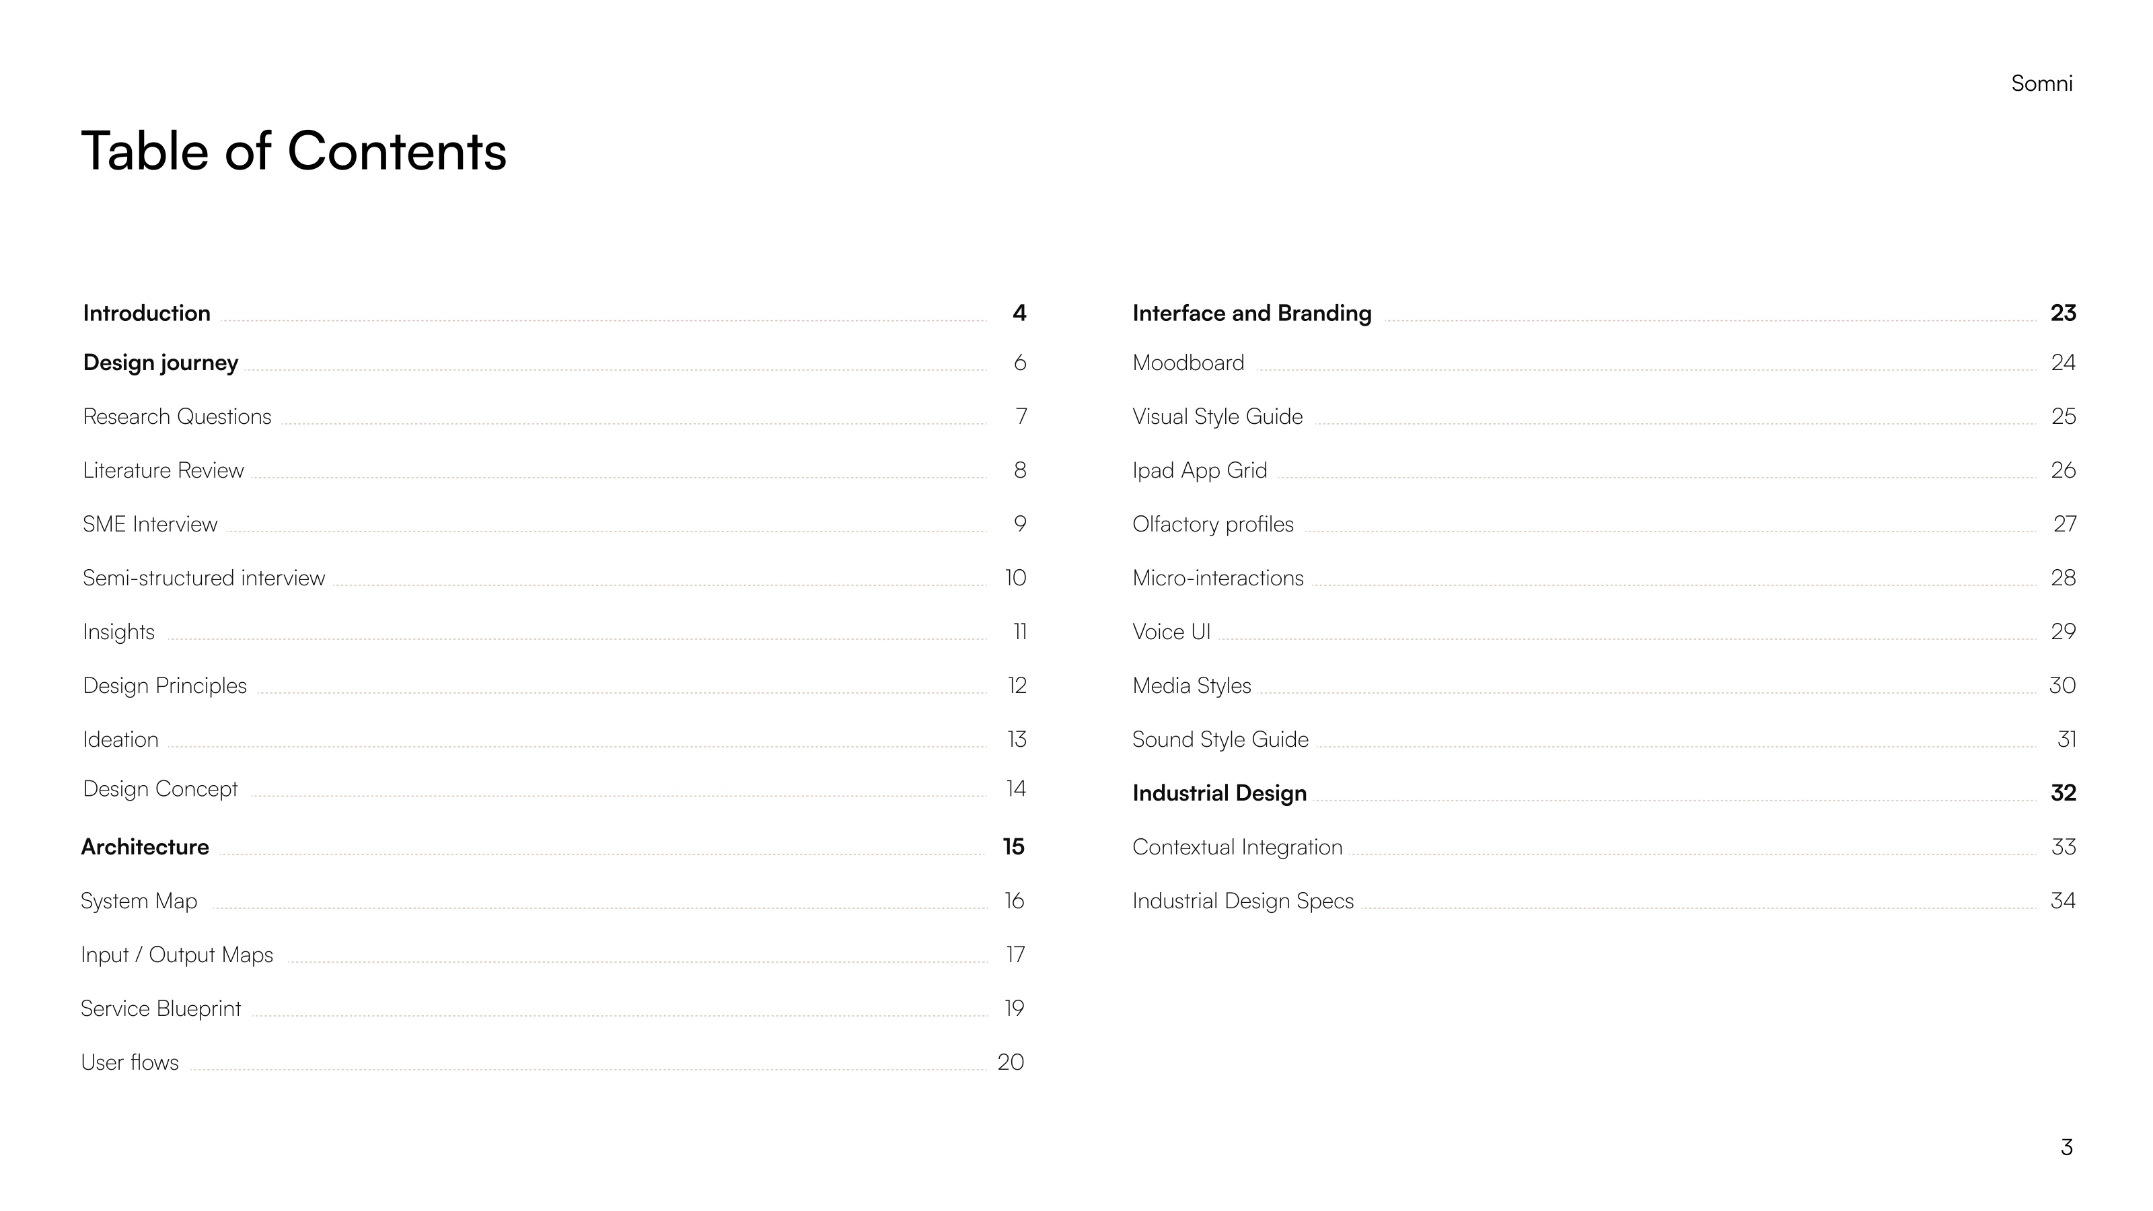The height and width of the screenshot is (1211, 2153).
Task: Click the Somni header label
Action: coord(2042,83)
